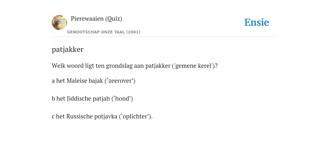The image size is (327, 163).
Task: Click the '(Quiz)' part of the title
Action: 114,19
